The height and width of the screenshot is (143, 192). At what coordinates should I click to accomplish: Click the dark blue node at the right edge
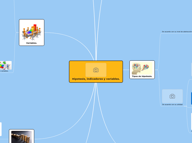[x=191, y=98]
